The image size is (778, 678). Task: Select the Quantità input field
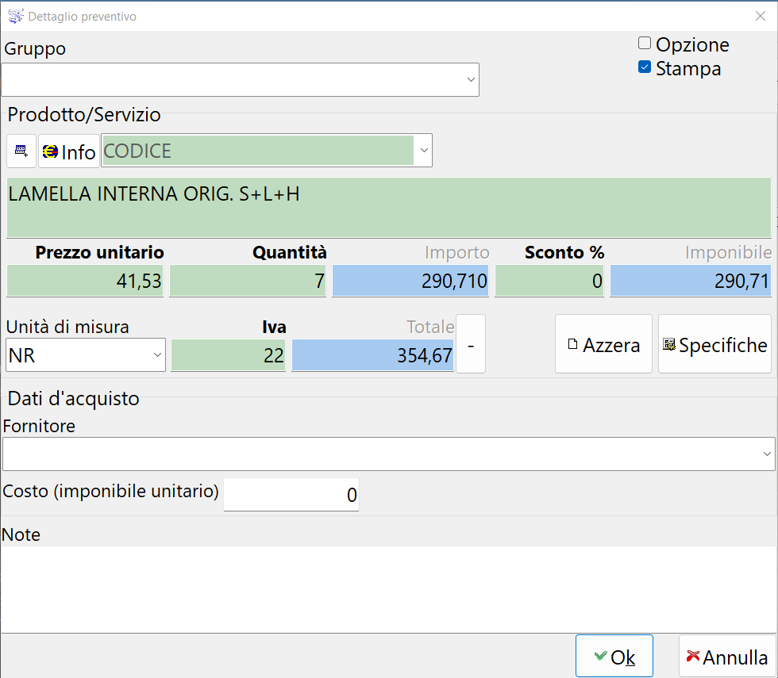coord(248,282)
